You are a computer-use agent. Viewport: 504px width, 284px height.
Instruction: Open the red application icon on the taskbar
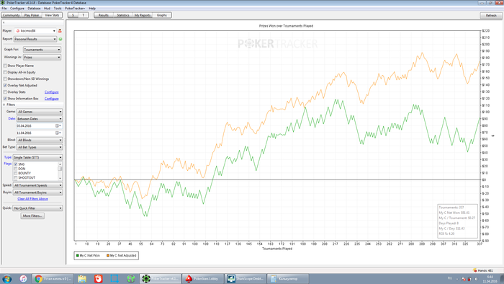point(98,278)
